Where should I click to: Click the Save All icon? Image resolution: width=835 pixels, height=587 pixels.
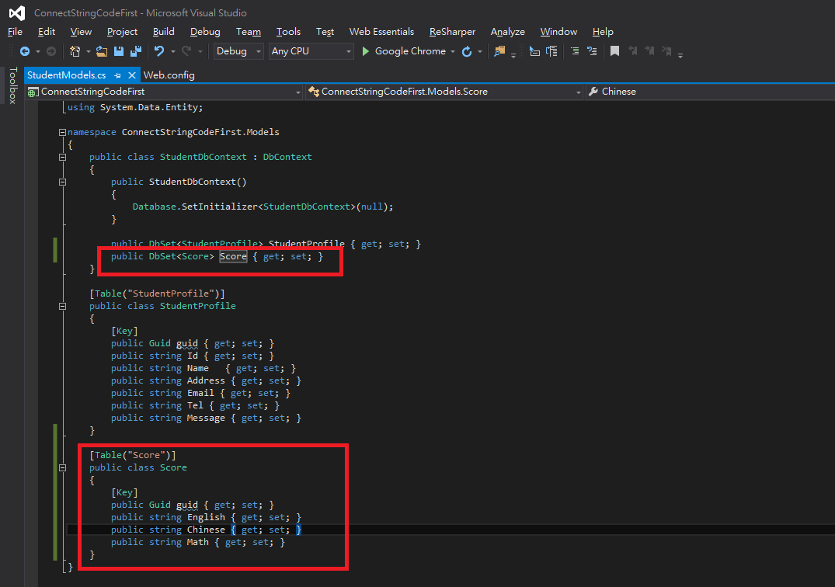pos(137,51)
